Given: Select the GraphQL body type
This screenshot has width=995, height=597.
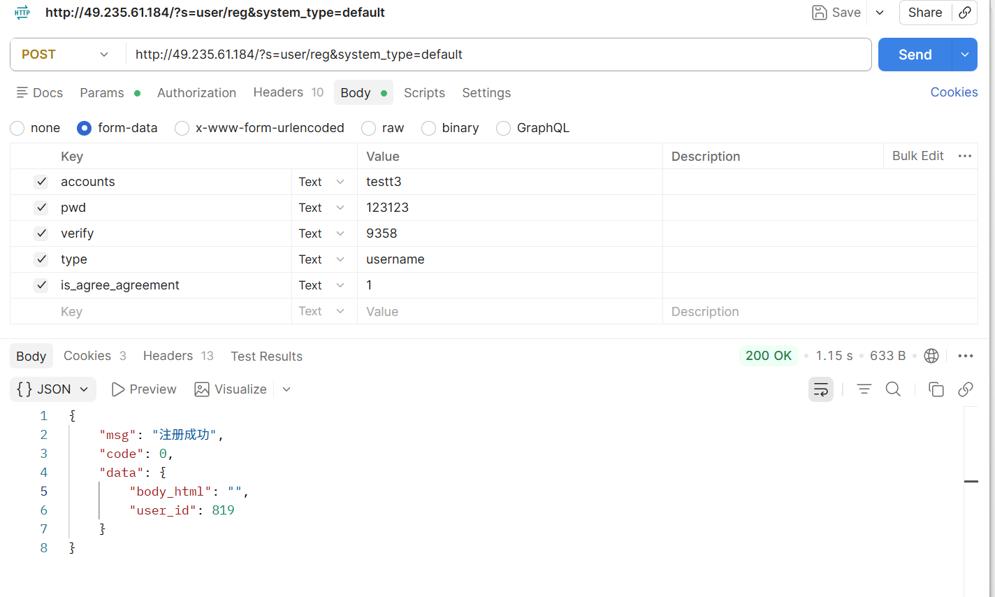Looking at the screenshot, I should [503, 128].
